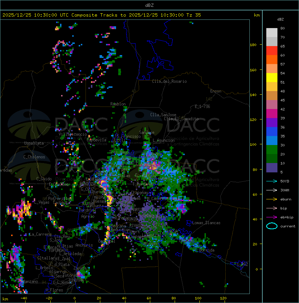Click the C_Chilenos label
The image size is (299, 303).
pyautogui.click(x=34, y=157)
